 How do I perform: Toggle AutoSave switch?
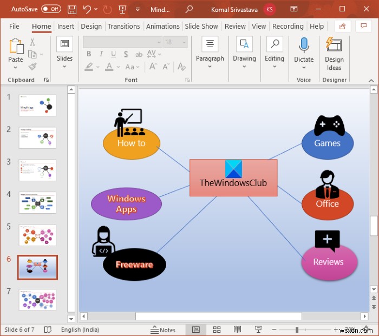coord(51,9)
